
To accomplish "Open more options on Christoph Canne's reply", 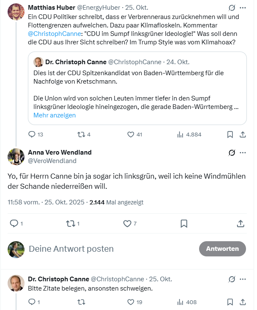I will [243, 279].
